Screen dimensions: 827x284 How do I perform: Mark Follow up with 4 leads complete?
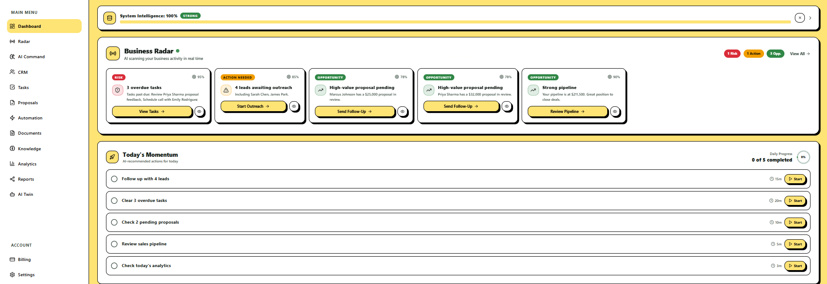pos(114,179)
